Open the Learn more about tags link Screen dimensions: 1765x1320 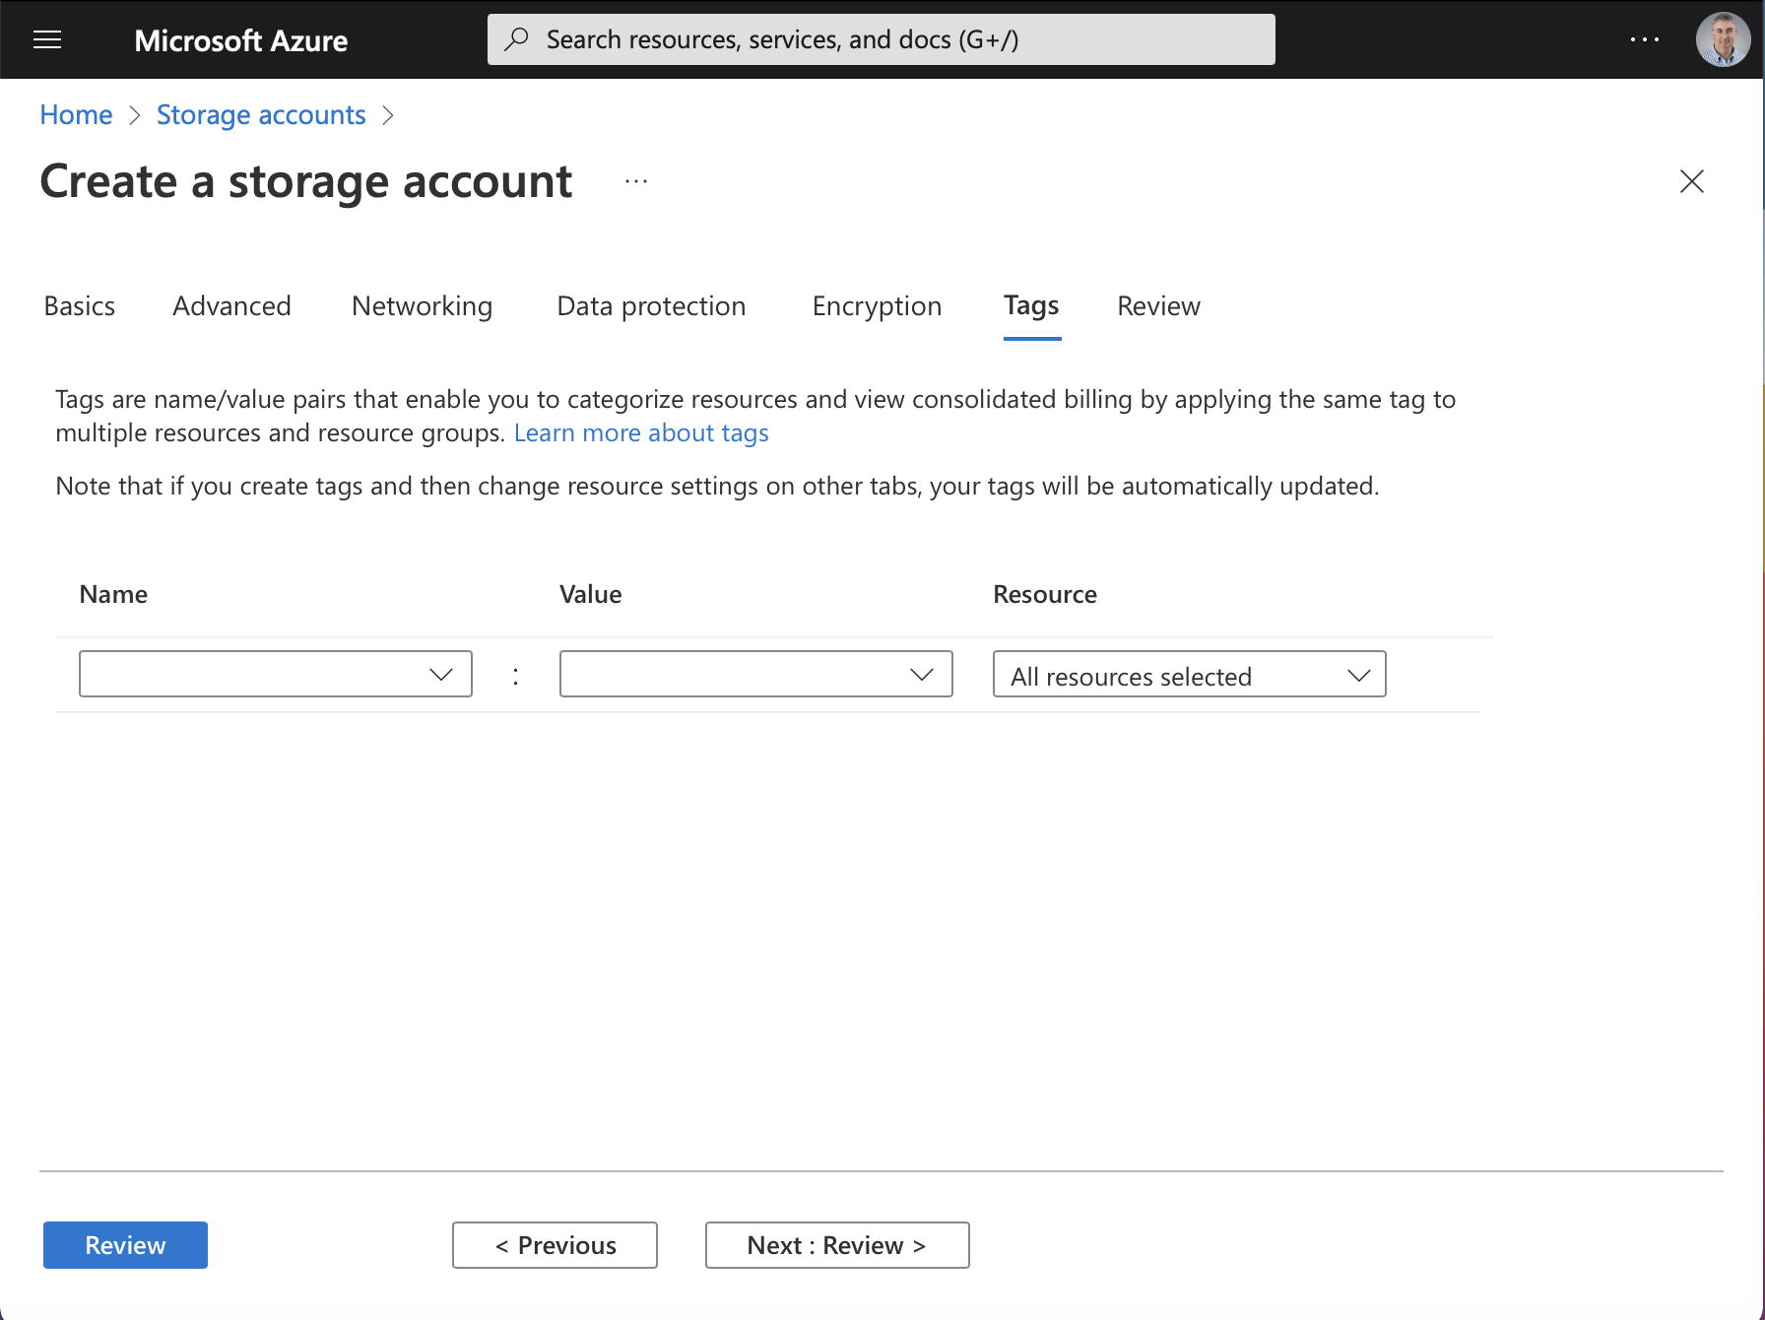pos(641,433)
